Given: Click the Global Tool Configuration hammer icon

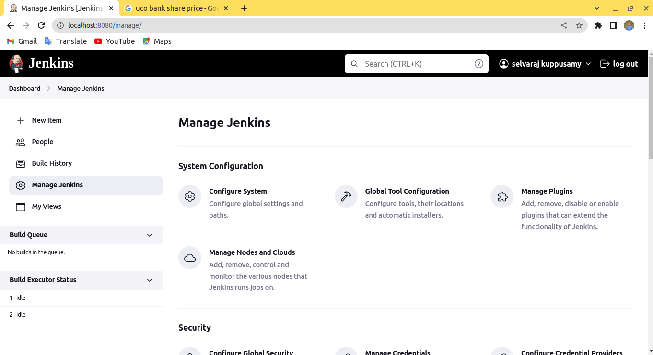Looking at the screenshot, I should point(346,196).
